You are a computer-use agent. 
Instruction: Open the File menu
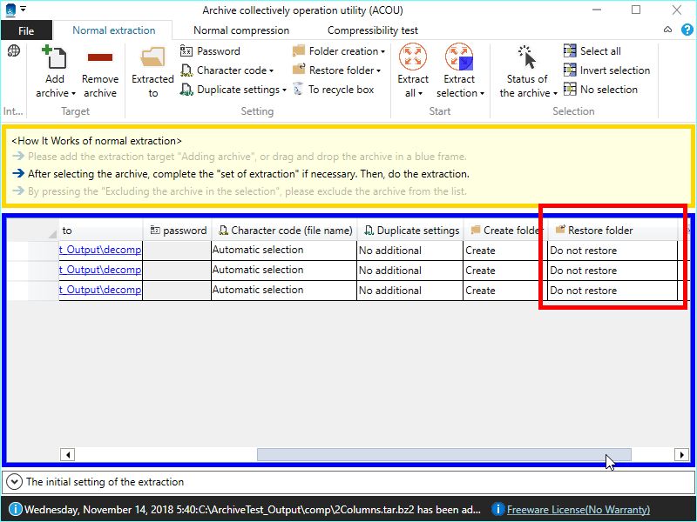[26, 30]
